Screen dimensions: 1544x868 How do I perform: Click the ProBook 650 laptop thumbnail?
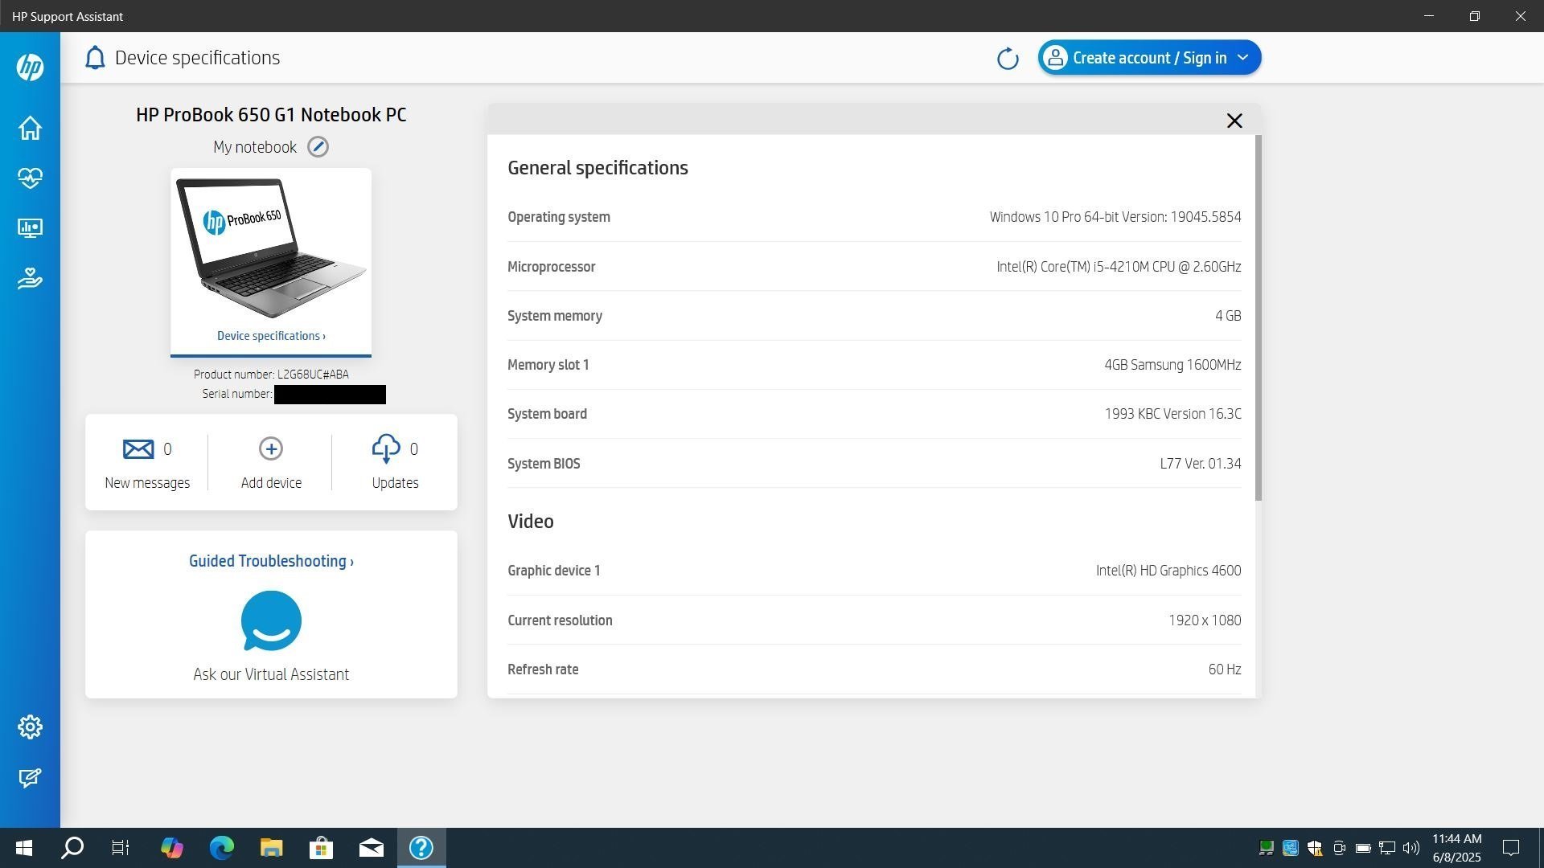[x=271, y=248]
